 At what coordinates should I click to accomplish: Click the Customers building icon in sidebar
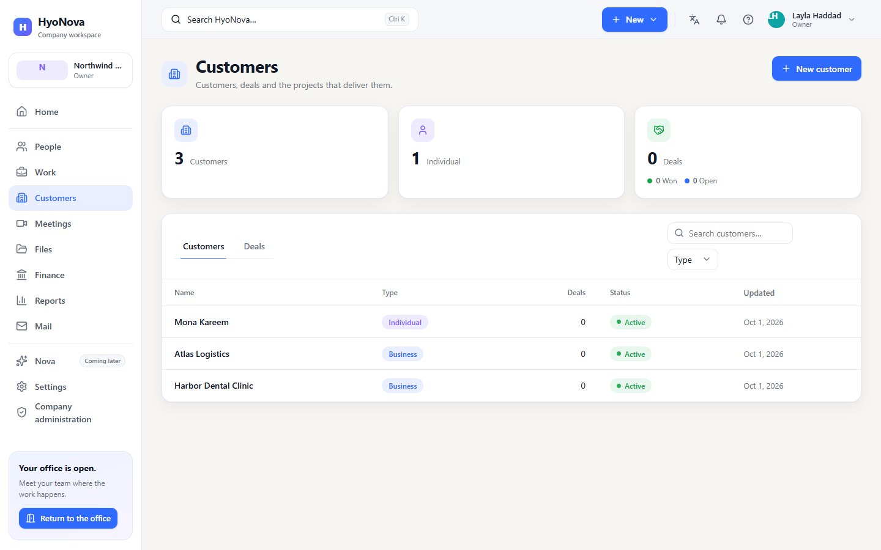coord(22,198)
